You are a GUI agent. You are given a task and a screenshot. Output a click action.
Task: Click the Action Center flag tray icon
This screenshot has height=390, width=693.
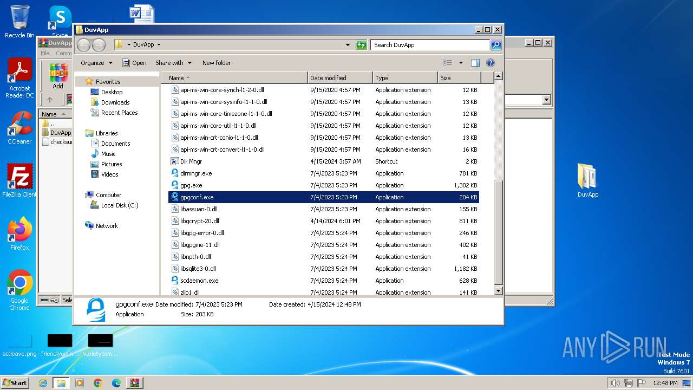pyautogui.click(x=642, y=383)
